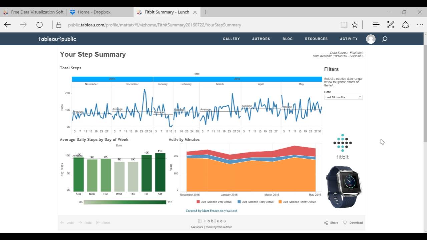The image size is (427, 240).
Task: Click the red Very Active legend swatch
Action: 198,202
